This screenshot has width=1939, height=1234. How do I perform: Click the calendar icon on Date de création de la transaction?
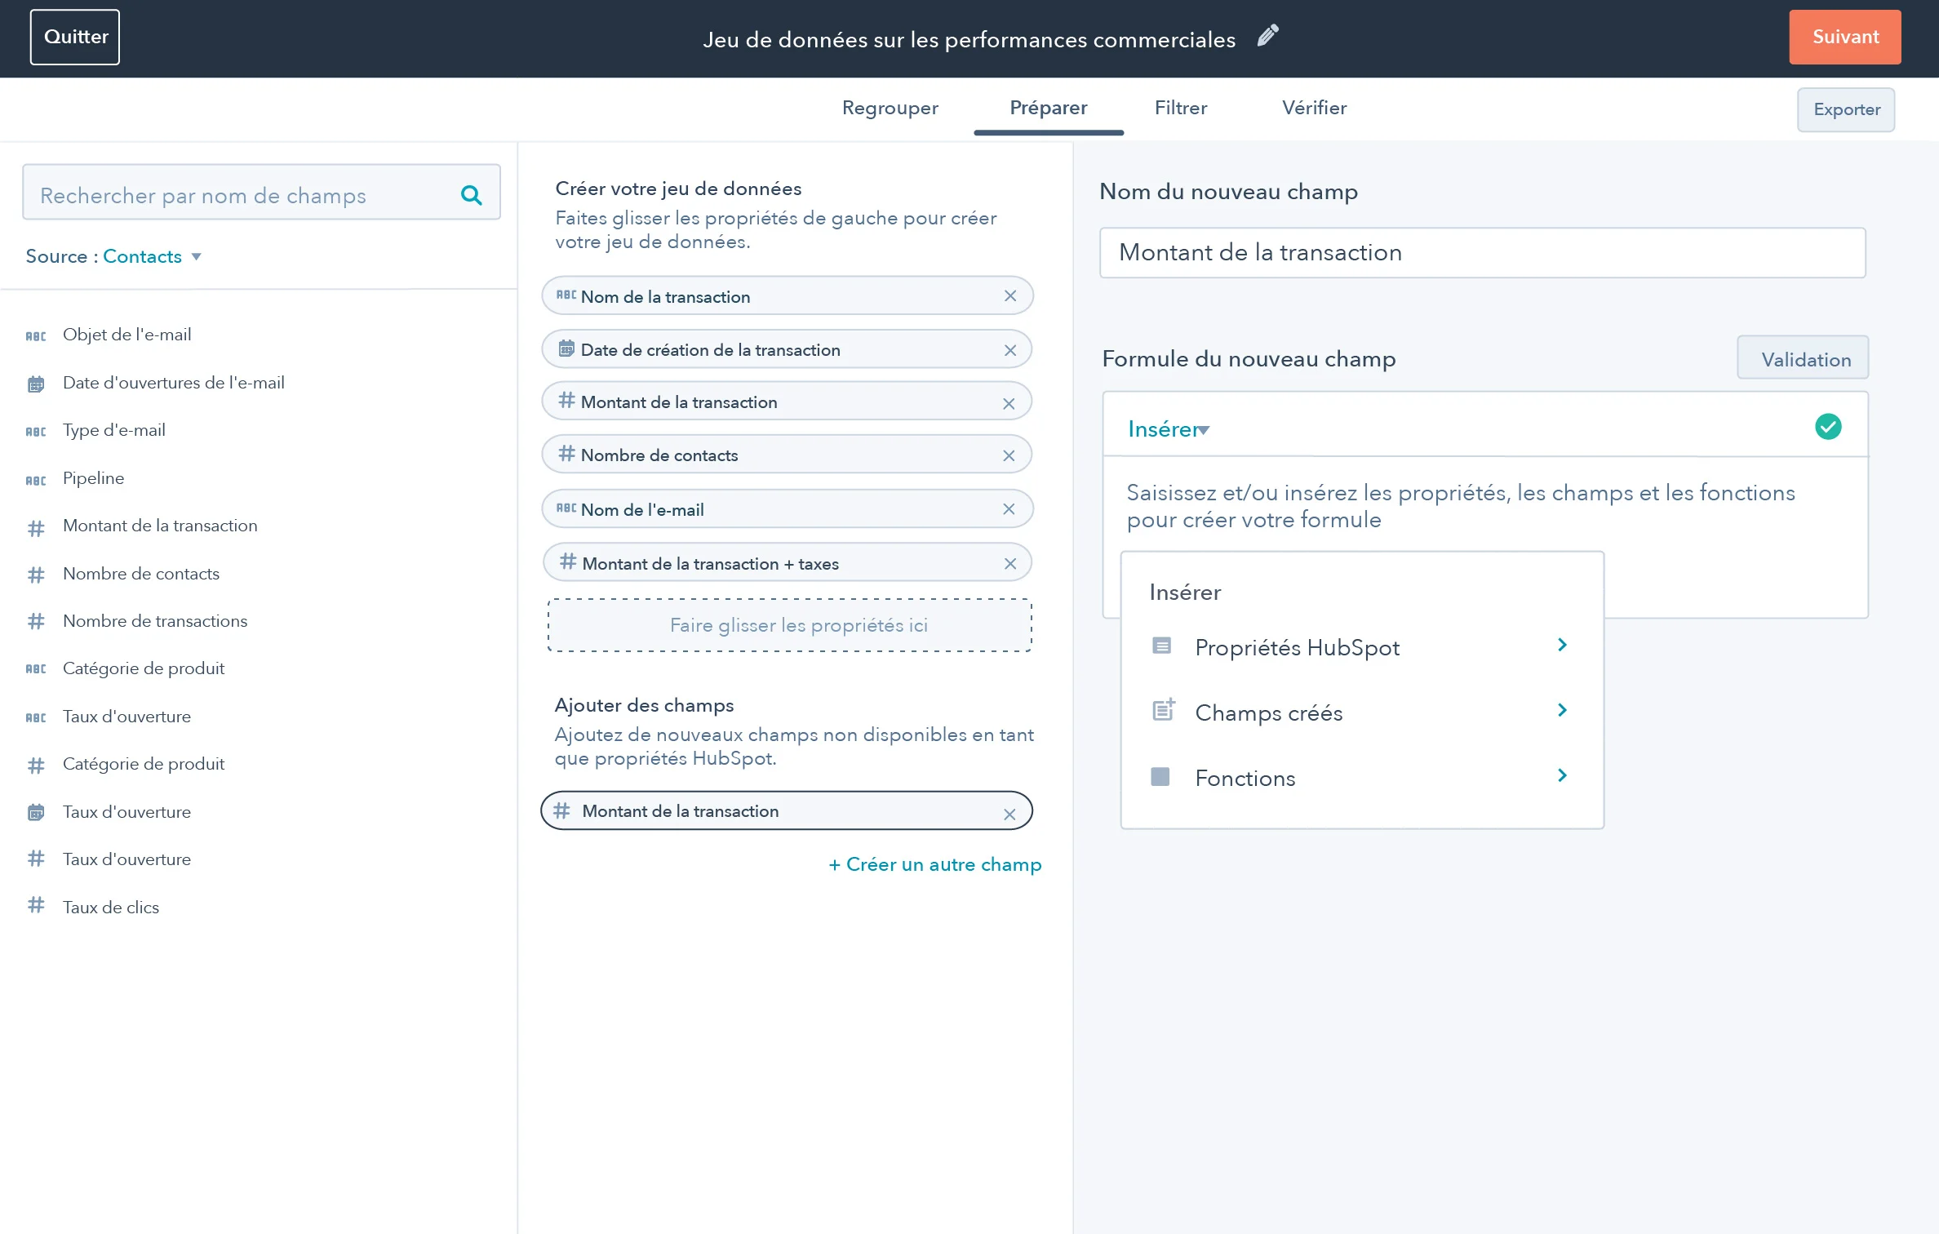coord(567,348)
